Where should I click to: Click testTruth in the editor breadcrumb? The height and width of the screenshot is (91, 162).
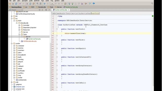tap(95, 13)
